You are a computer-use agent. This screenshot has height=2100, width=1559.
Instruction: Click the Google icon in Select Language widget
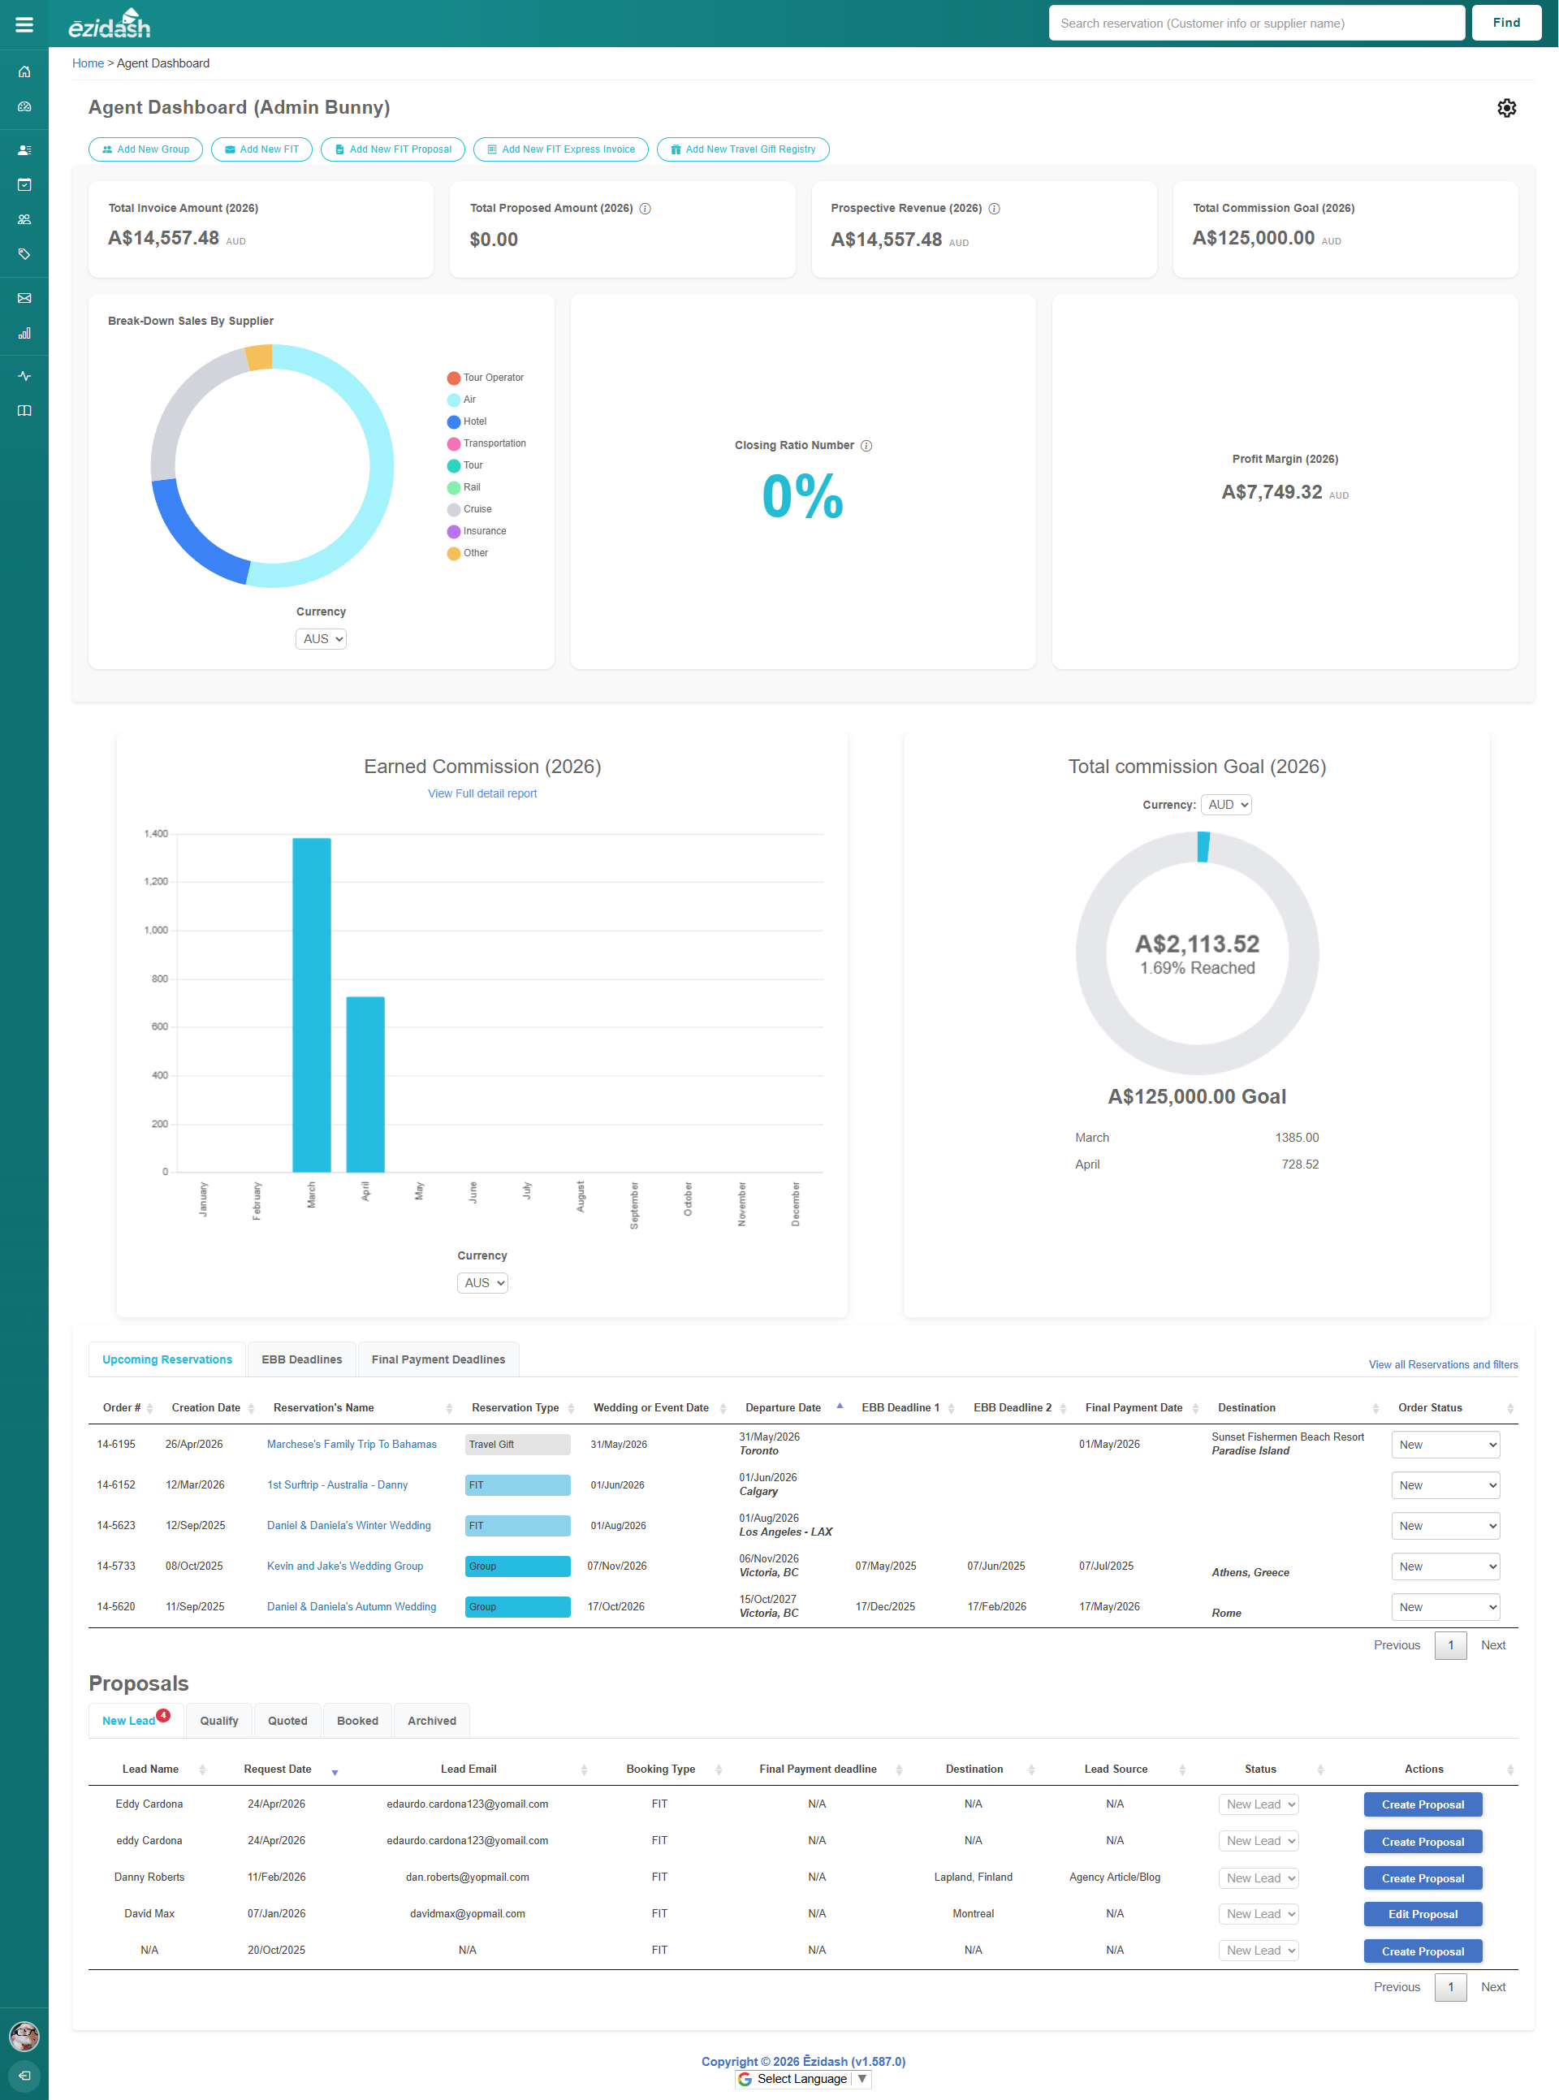coord(745,2079)
